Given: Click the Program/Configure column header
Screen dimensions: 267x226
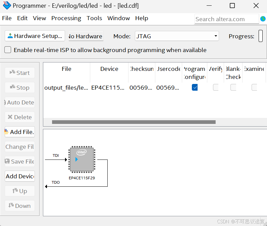Looking at the screenshot, I should (195, 73).
